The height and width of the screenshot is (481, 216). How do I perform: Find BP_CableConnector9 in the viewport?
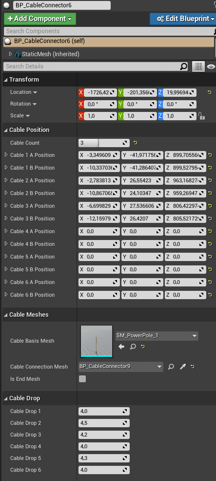pyautogui.click(x=171, y=367)
